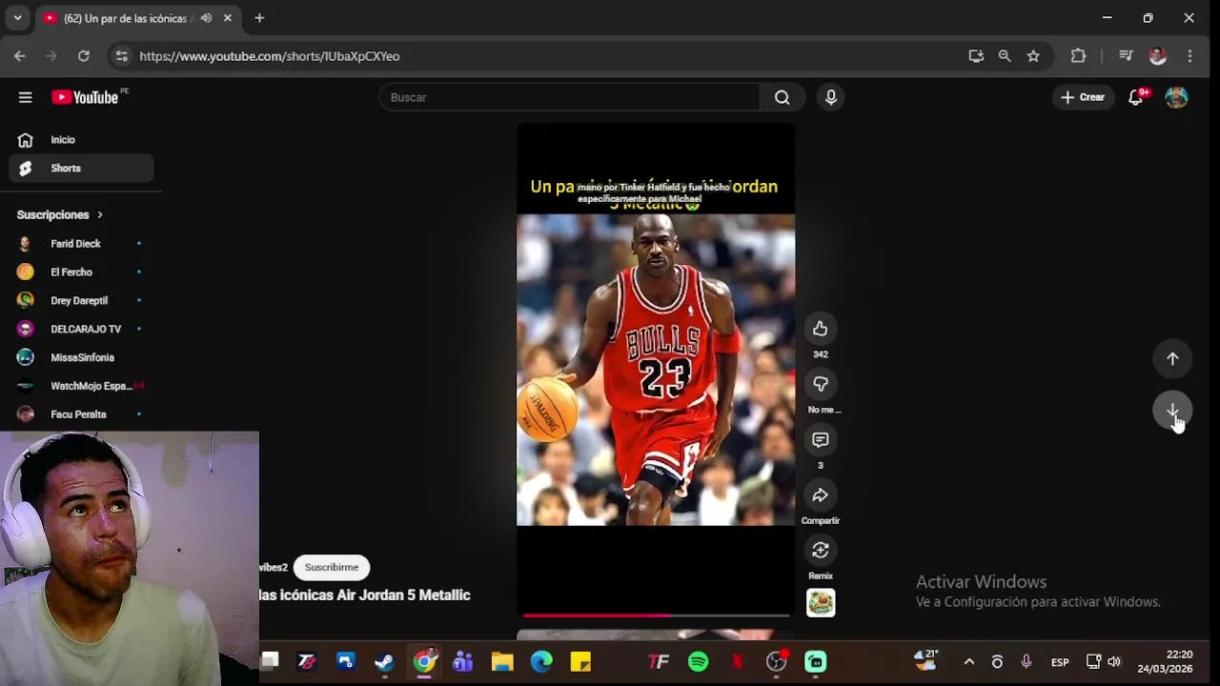Go to Inicio in the sidebar

(x=82, y=140)
